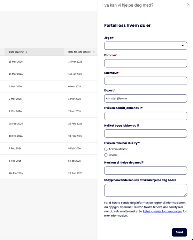
Task: Select the Bruker radio button
Action: point(106,155)
